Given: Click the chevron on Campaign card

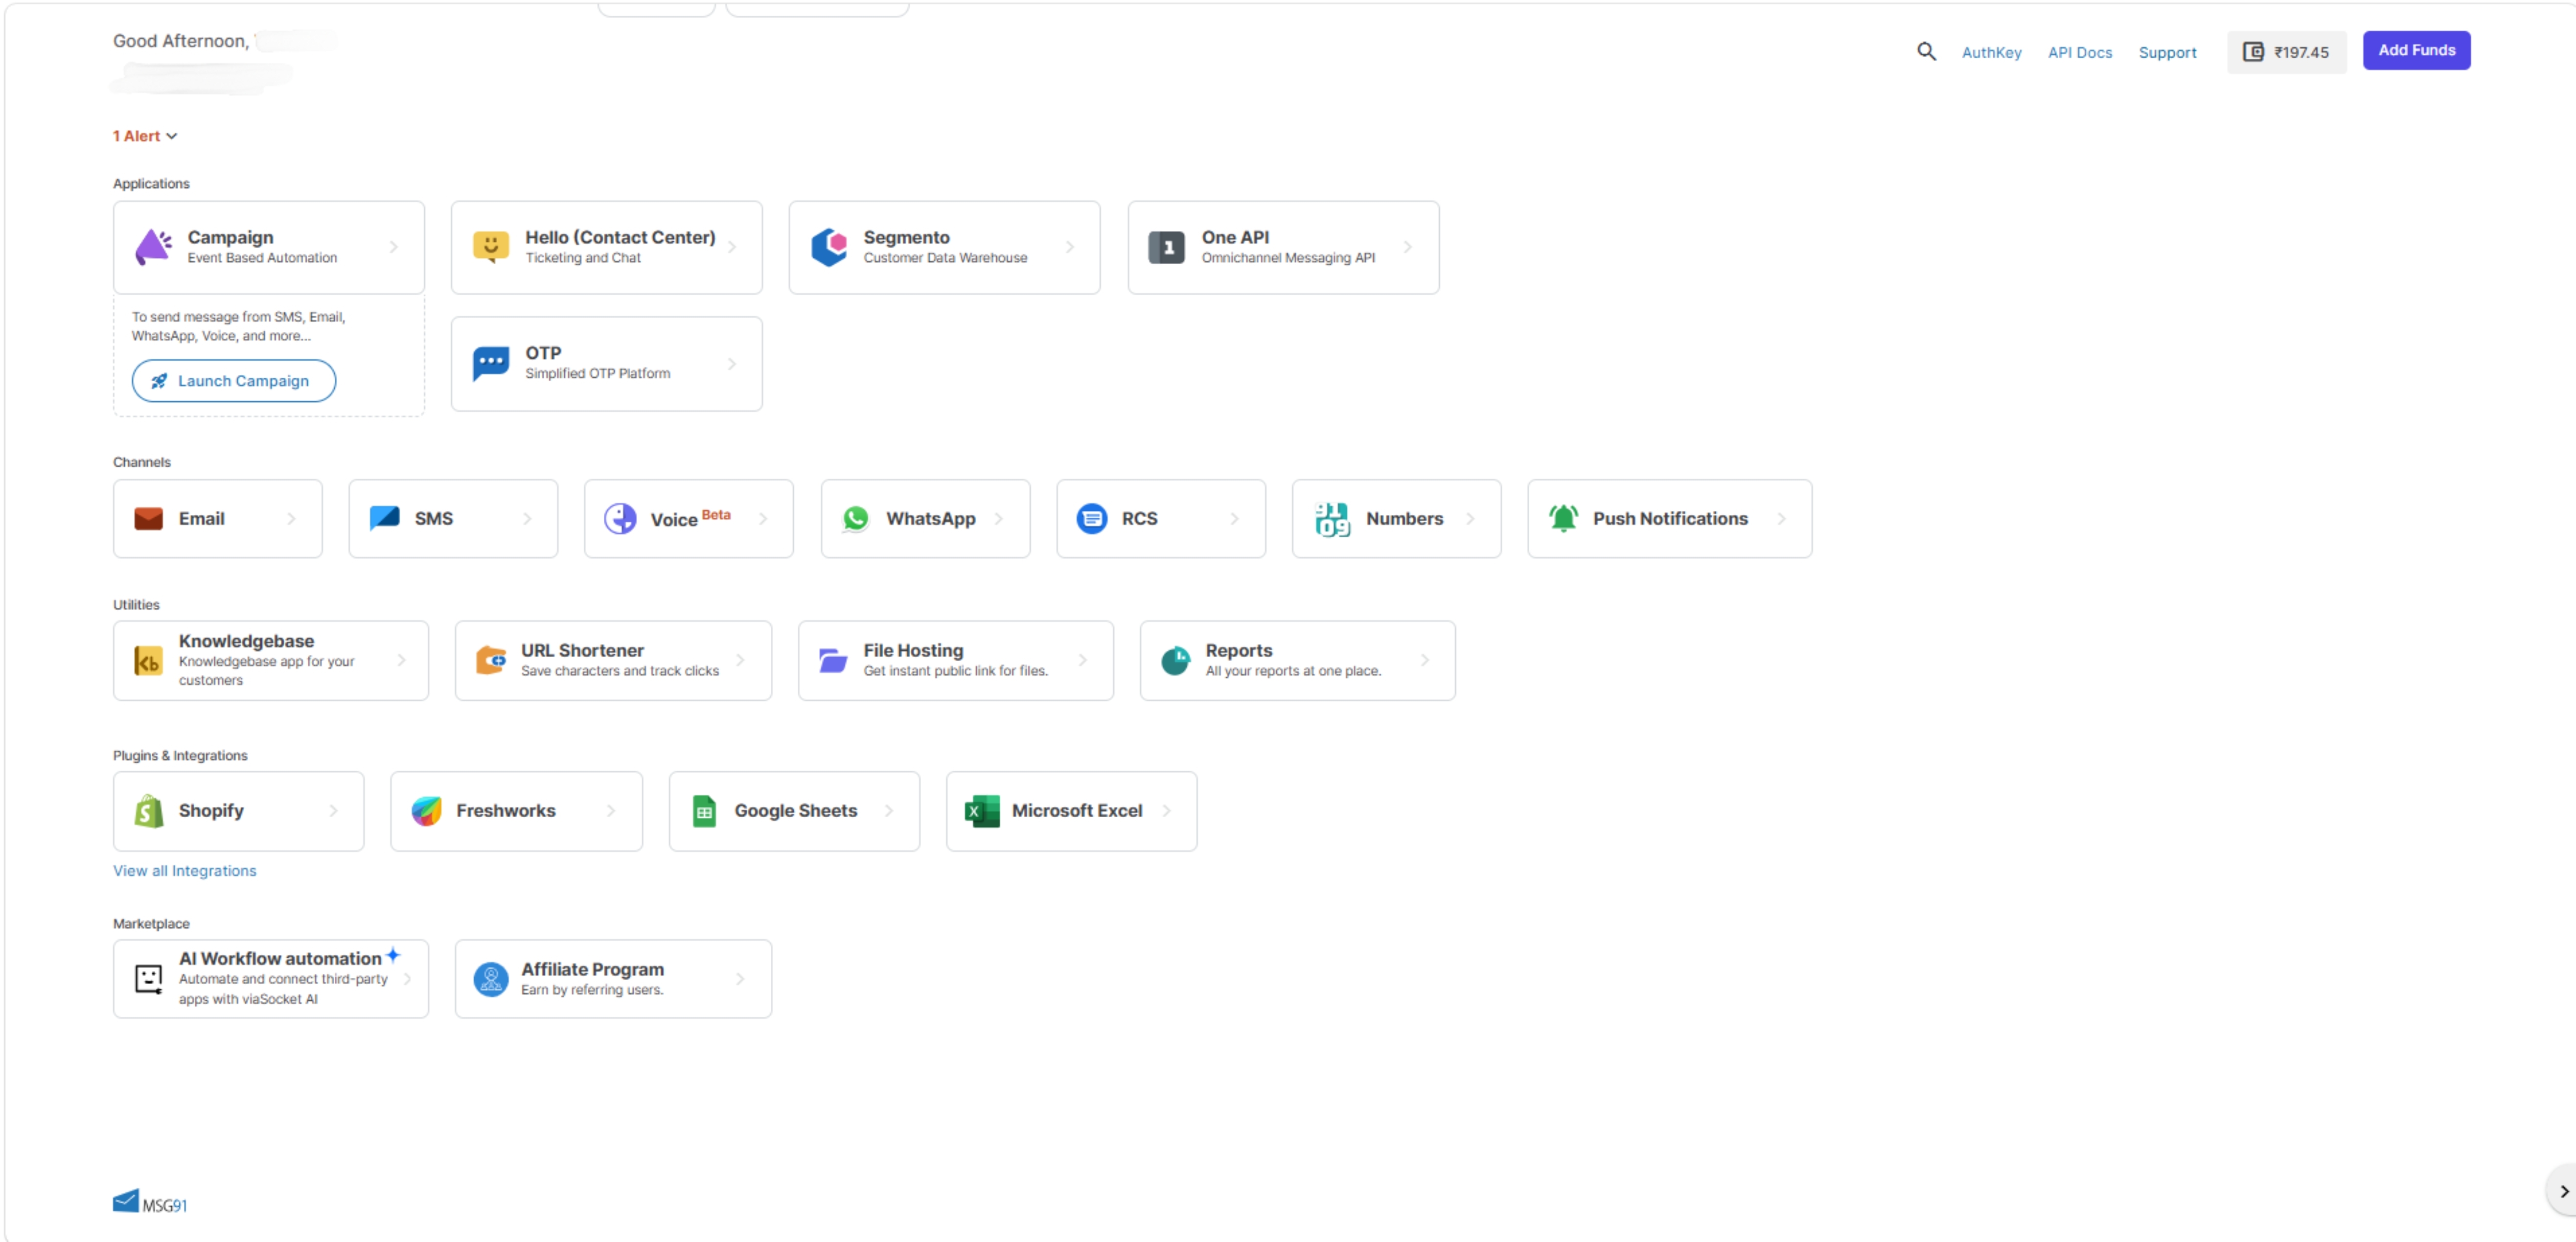Looking at the screenshot, I should tap(394, 247).
